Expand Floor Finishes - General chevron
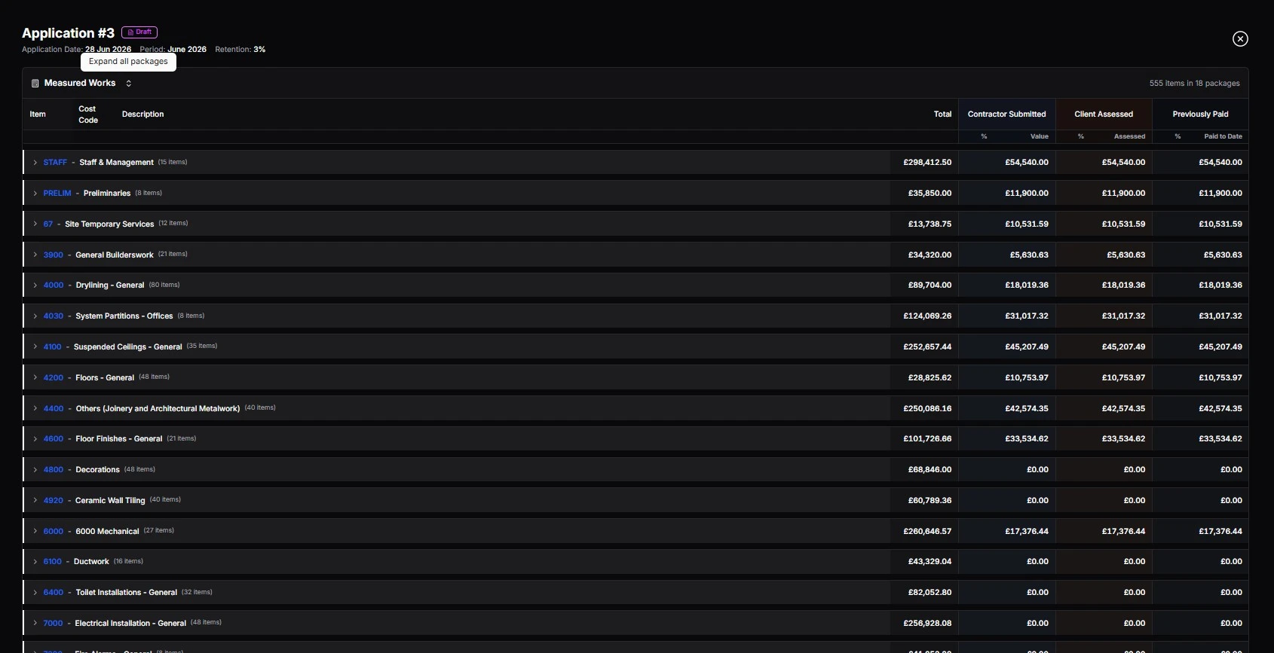 pyautogui.click(x=35, y=439)
